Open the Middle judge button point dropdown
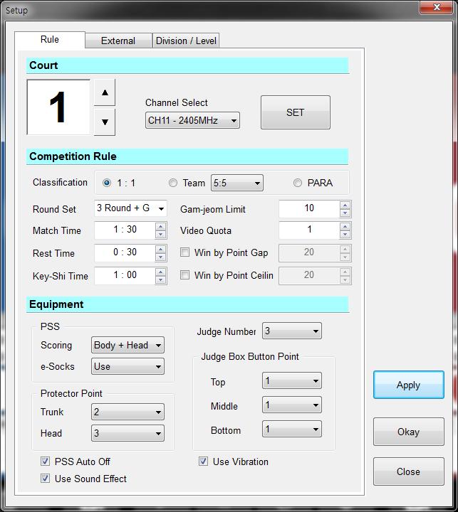 click(x=292, y=405)
